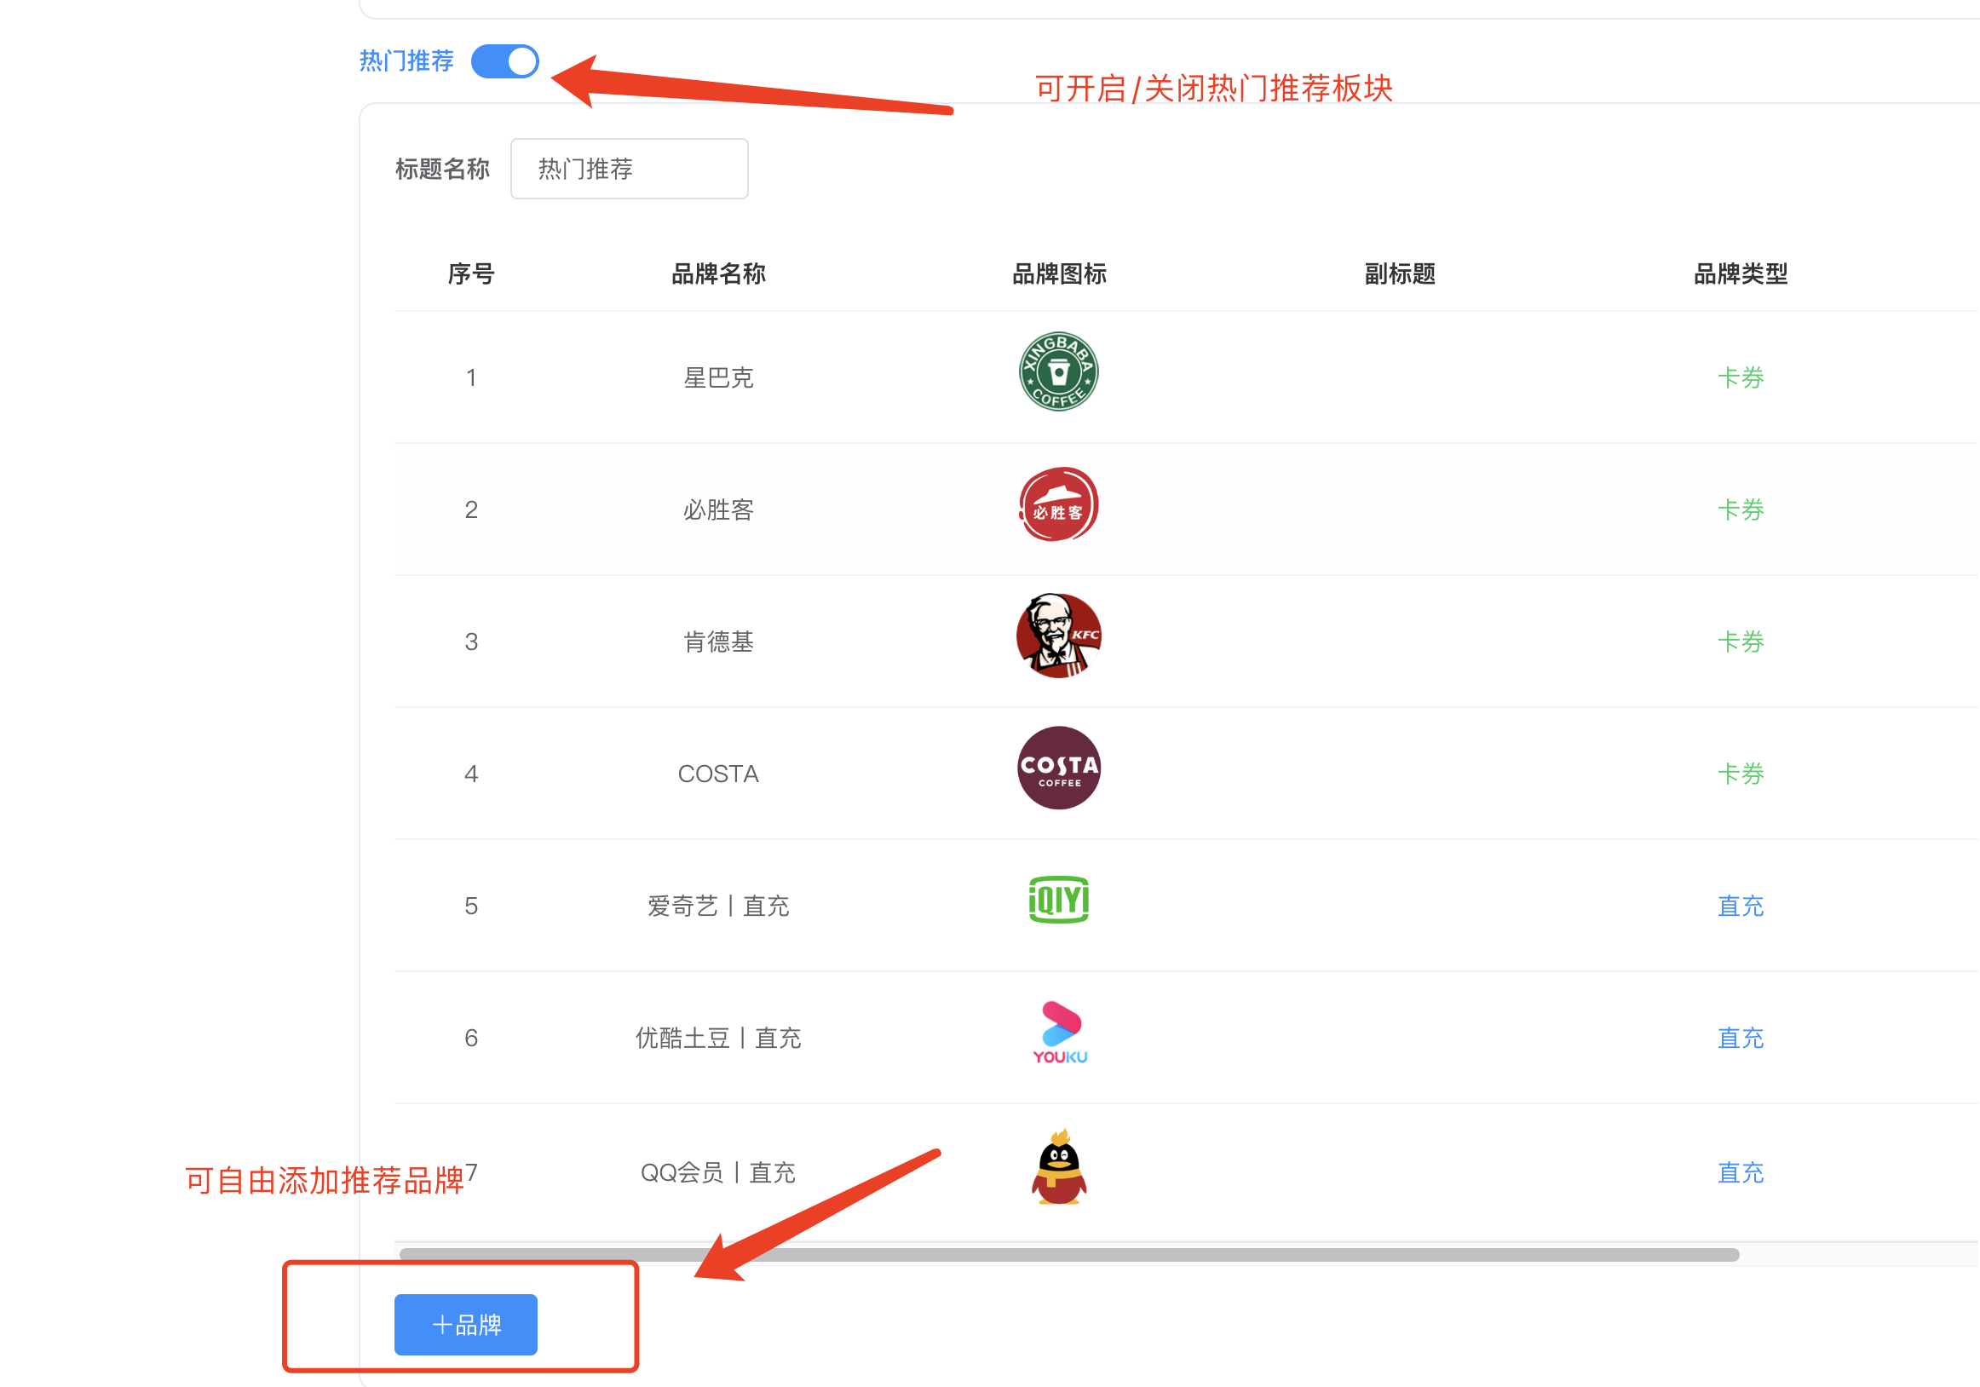Click the 序号 column header
This screenshot has width=1980, height=1387.
pos(471,273)
